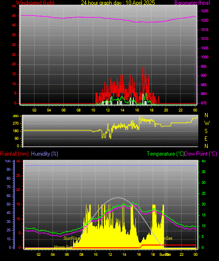
Task: Select the 1000 barometer scale value
Action: click(x=204, y=57)
